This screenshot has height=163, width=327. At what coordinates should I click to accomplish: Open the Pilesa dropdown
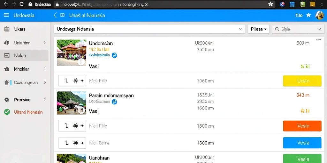tap(259, 29)
